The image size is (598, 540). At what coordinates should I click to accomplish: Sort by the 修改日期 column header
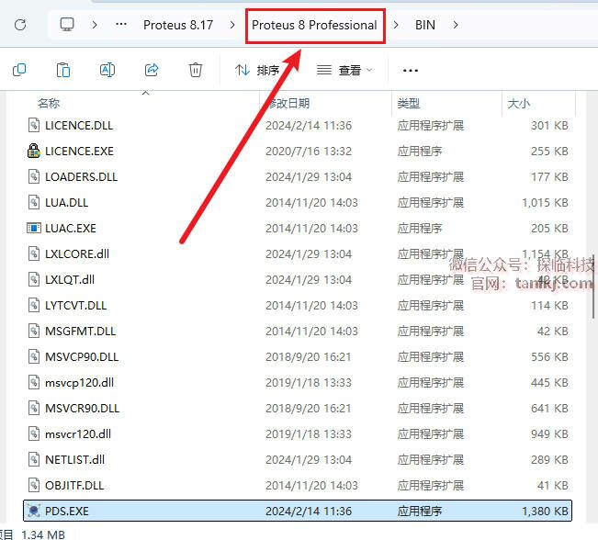point(288,103)
